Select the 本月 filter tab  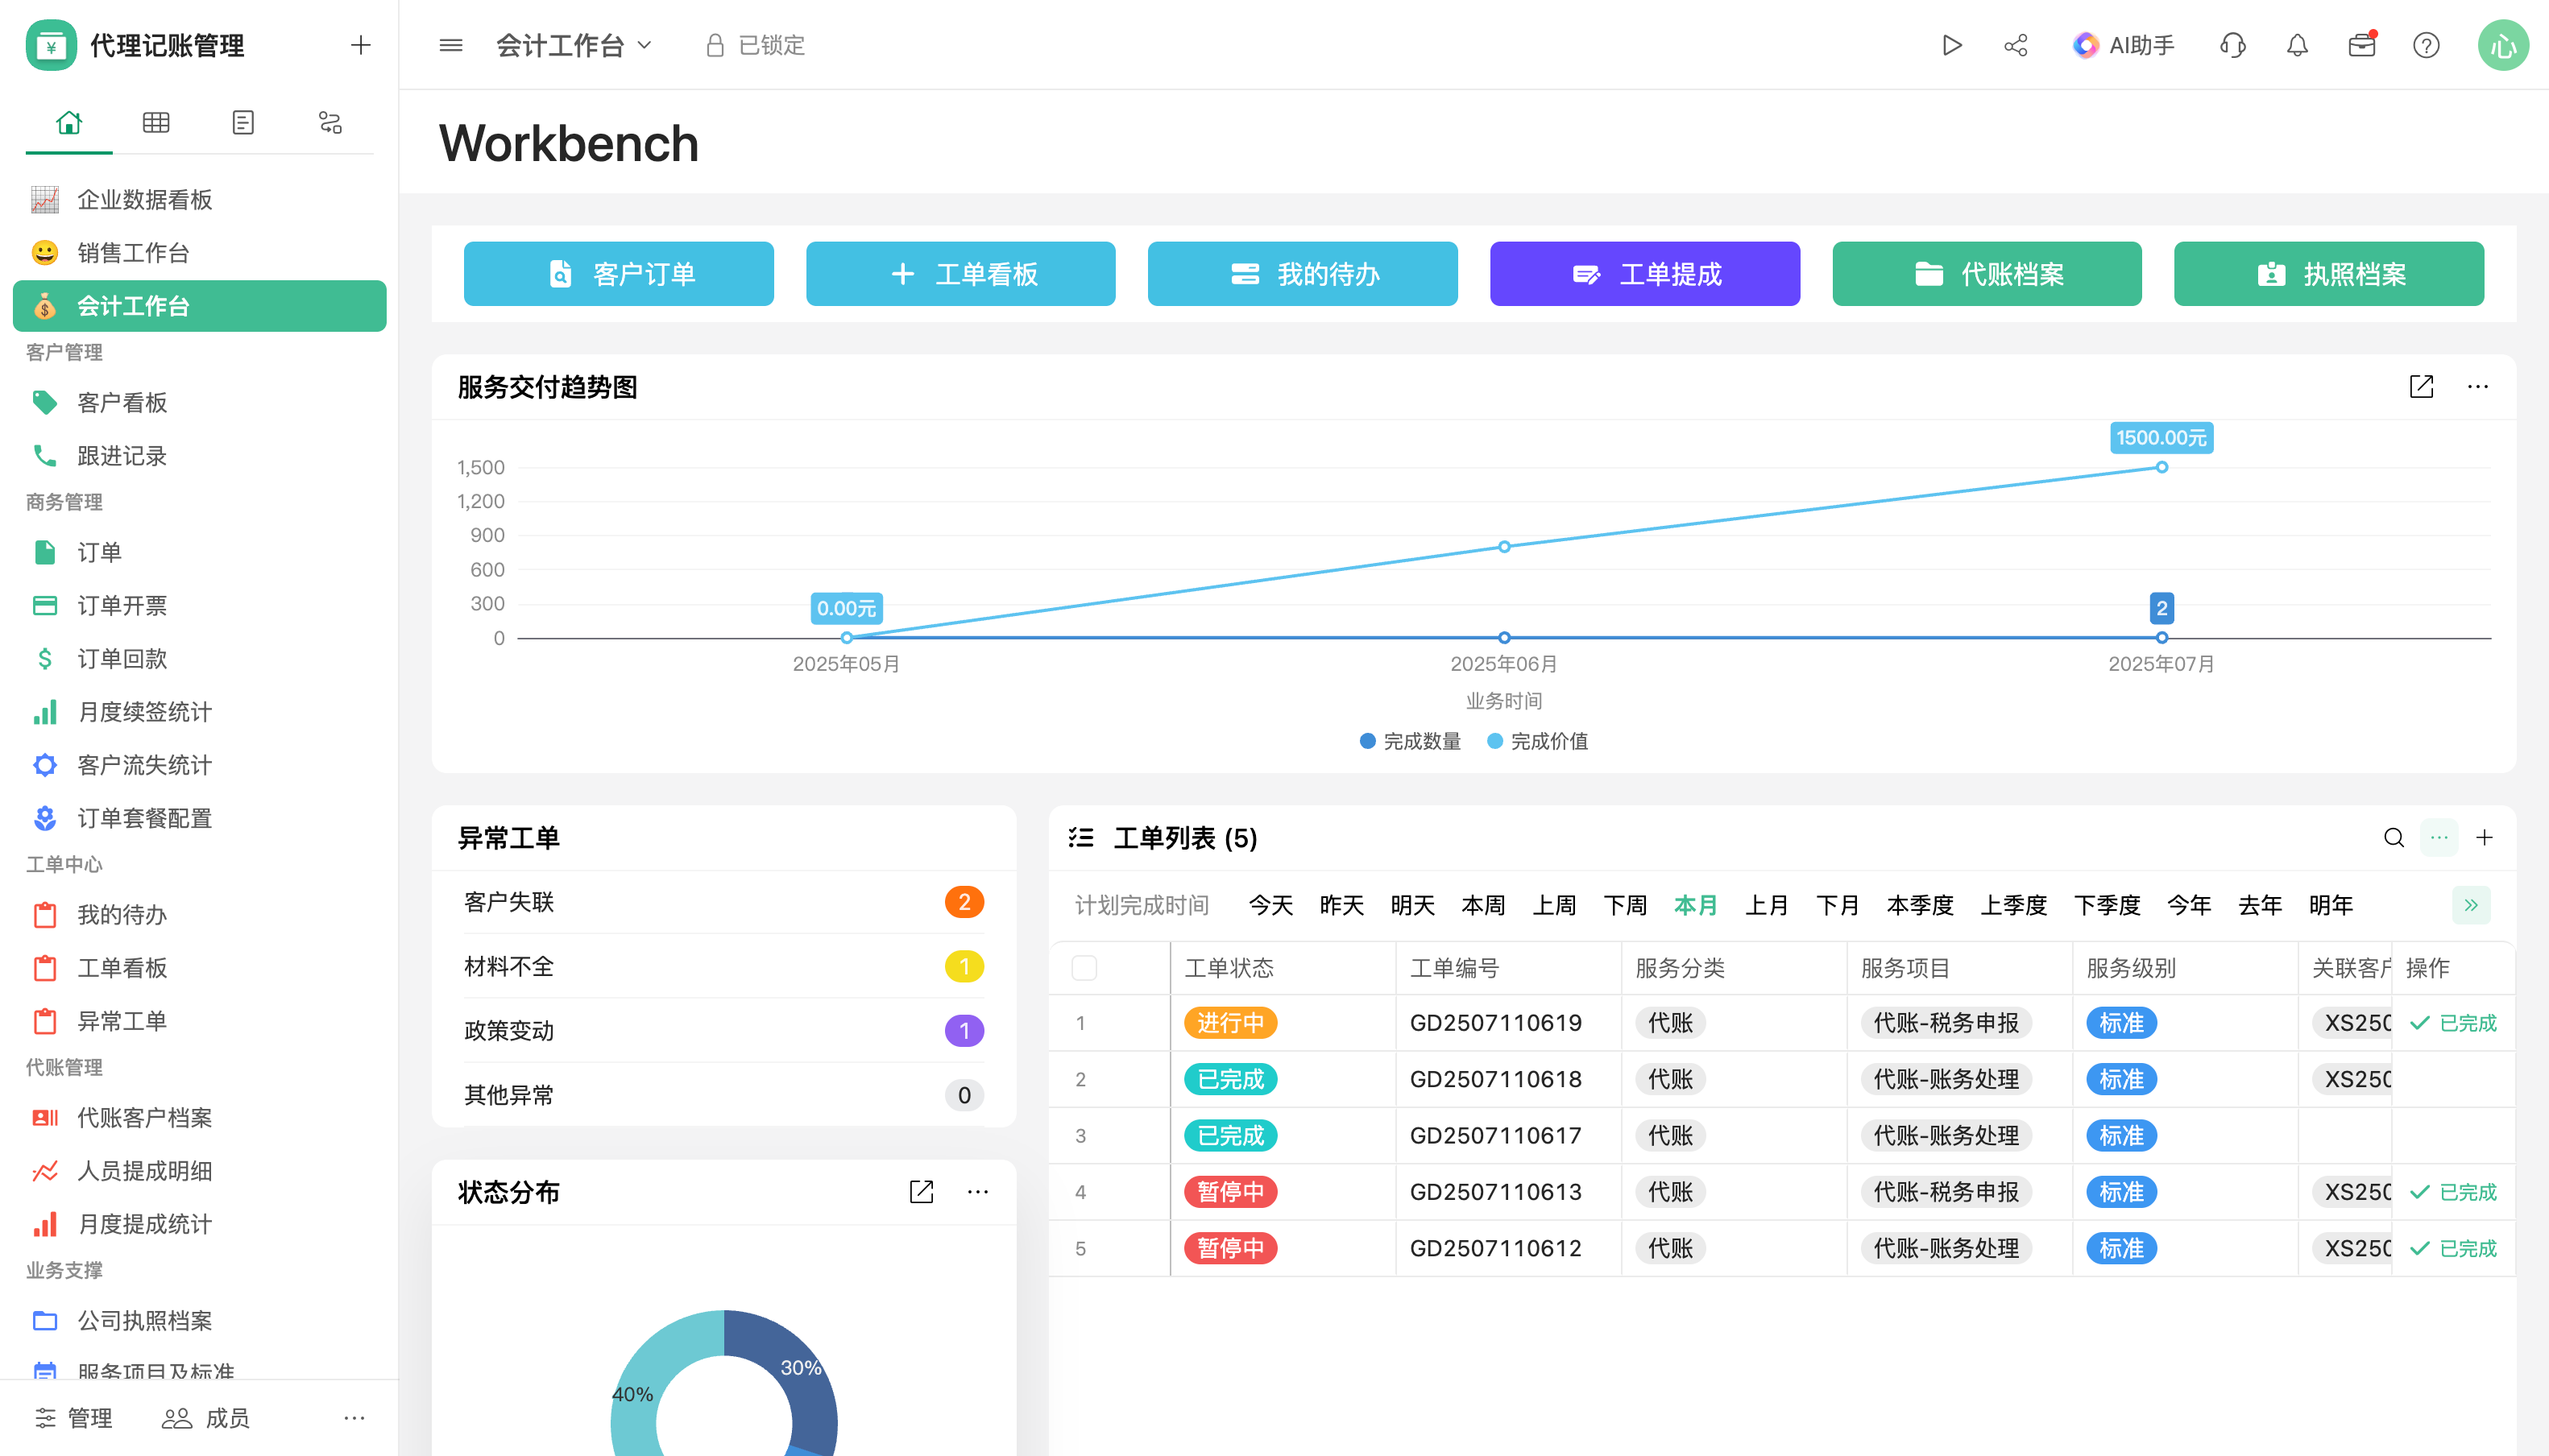click(1696, 905)
